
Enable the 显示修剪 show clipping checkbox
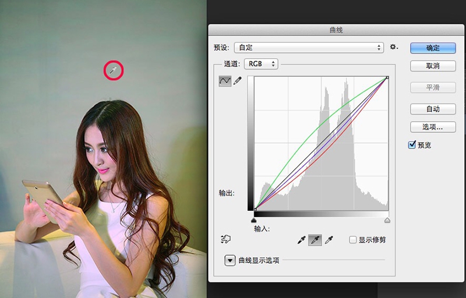[352, 240]
